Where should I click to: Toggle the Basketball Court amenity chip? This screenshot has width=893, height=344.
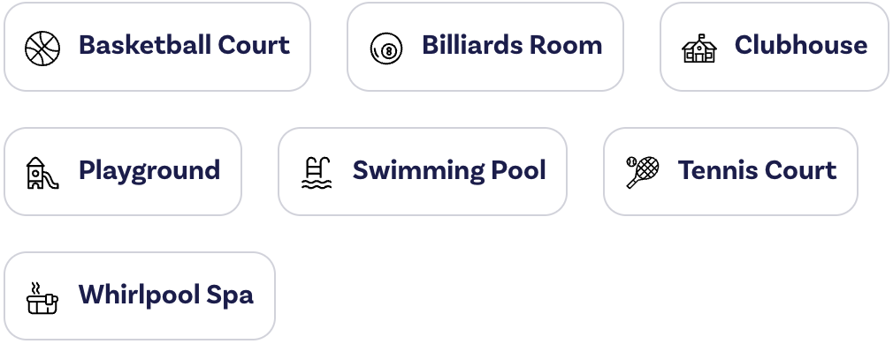157,47
